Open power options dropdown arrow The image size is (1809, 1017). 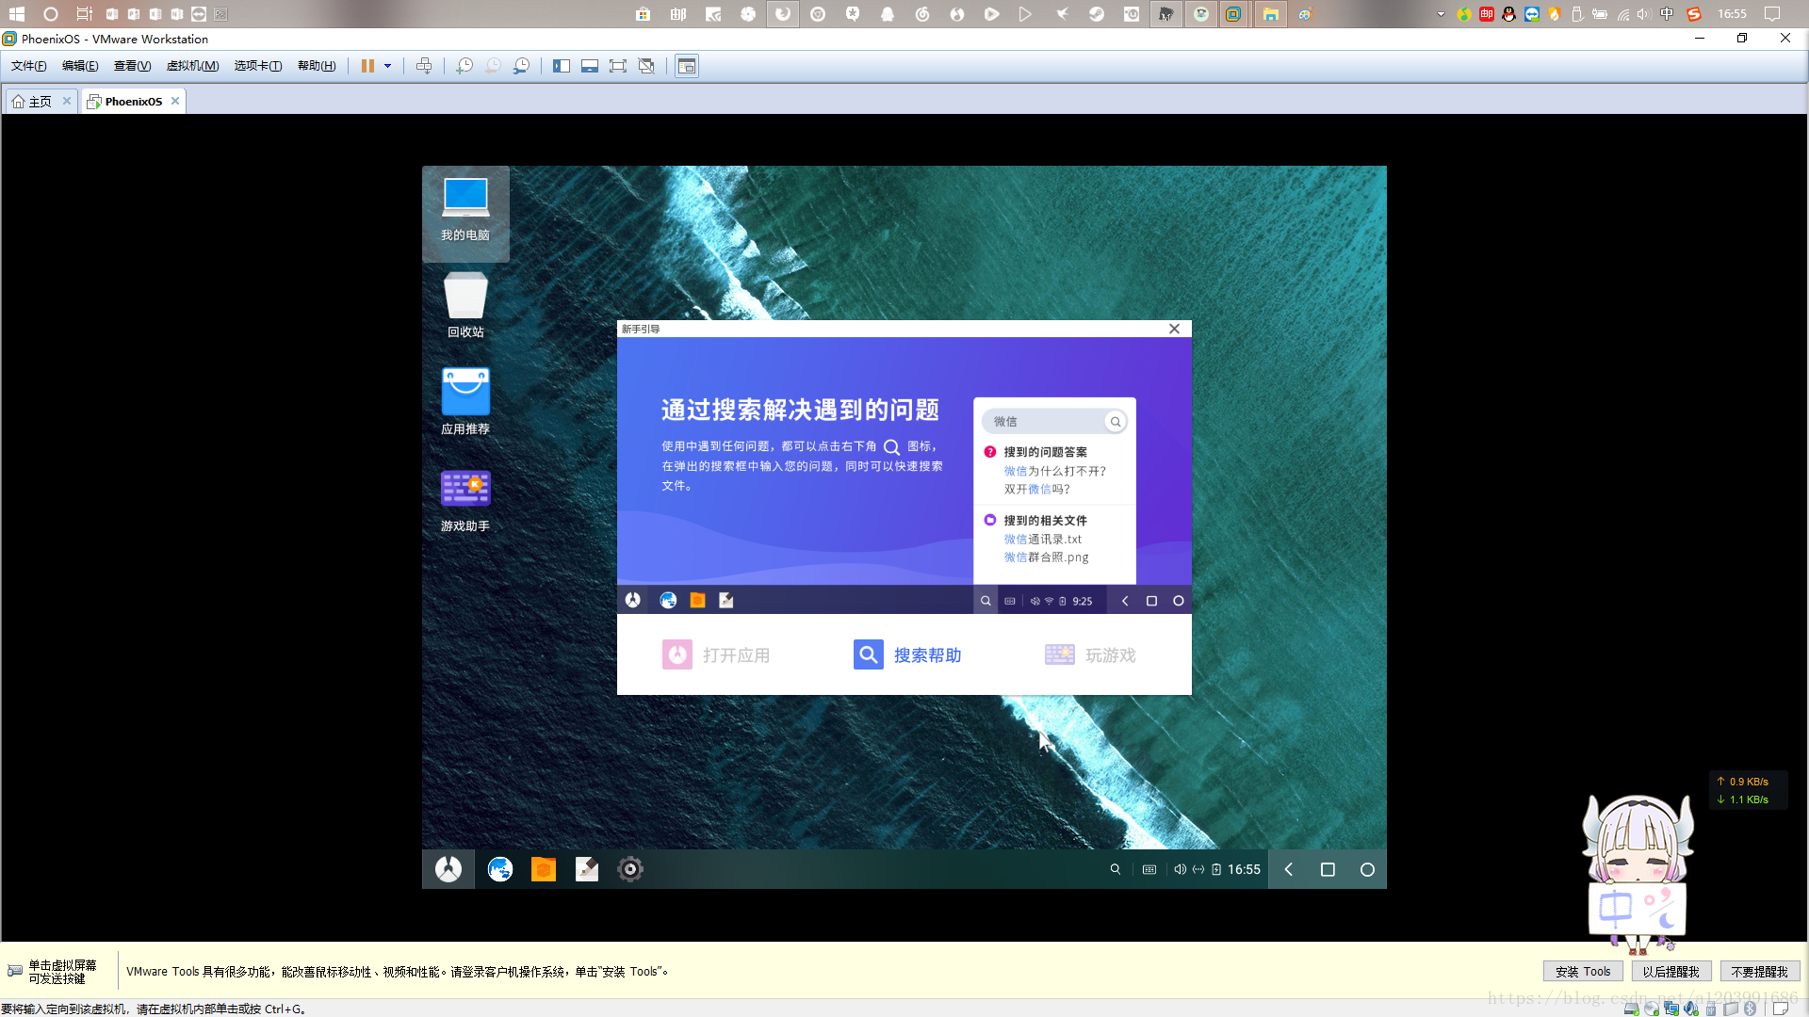coord(387,66)
